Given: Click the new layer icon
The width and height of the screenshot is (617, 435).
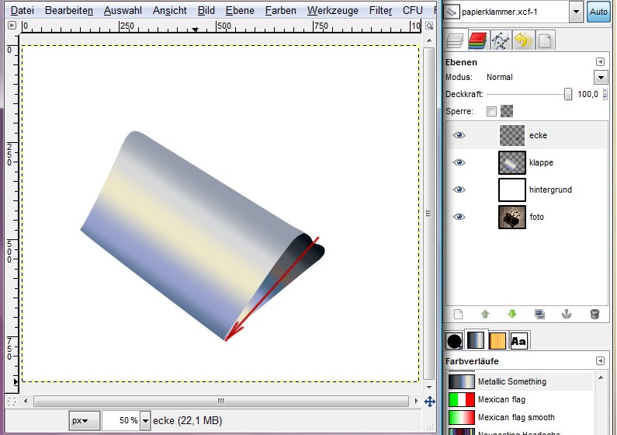Looking at the screenshot, I should 458,314.
